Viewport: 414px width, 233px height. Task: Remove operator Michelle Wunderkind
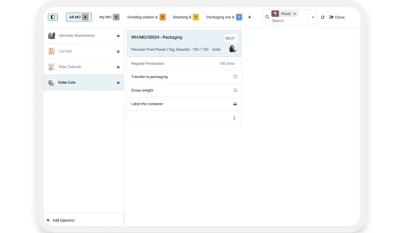point(118,36)
